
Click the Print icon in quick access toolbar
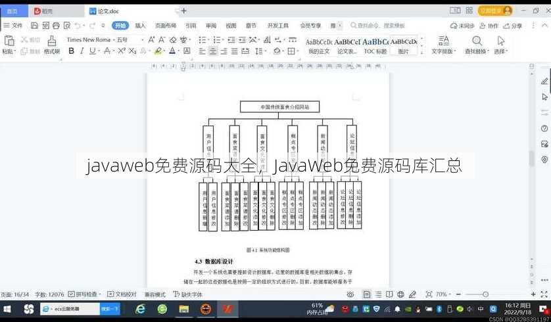[x=57, y=26]
